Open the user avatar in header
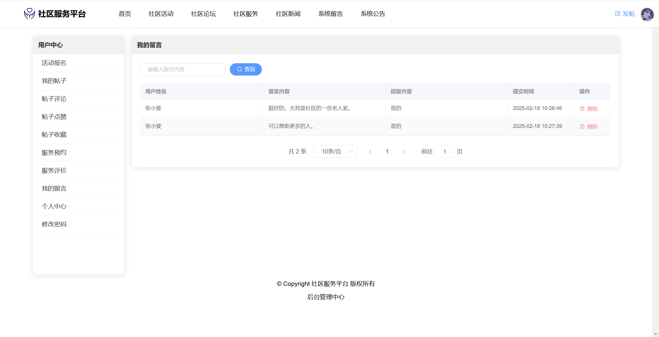 pos(647,14)
